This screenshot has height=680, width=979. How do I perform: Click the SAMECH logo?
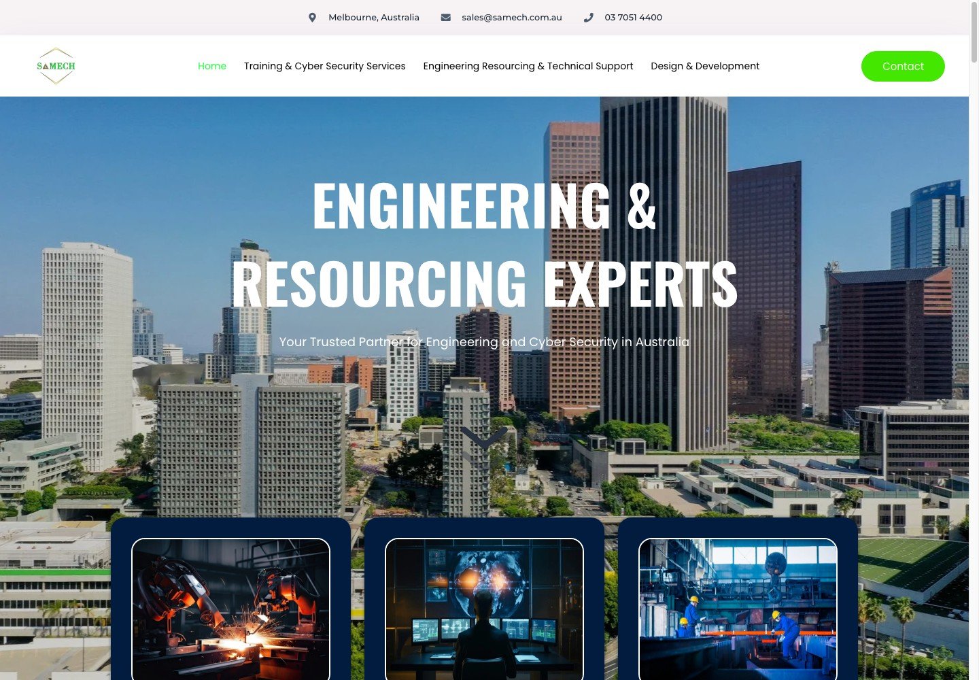tap(56, 66)
